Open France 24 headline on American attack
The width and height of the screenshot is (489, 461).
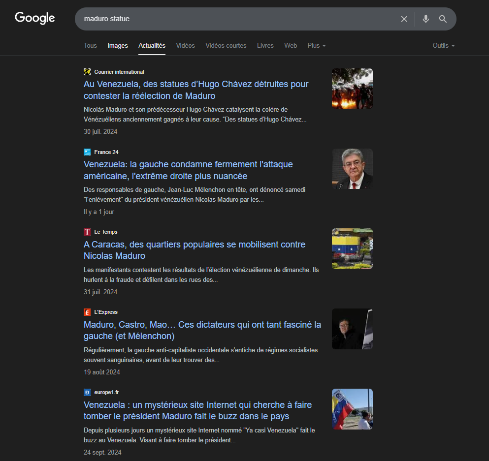[188, 170]
